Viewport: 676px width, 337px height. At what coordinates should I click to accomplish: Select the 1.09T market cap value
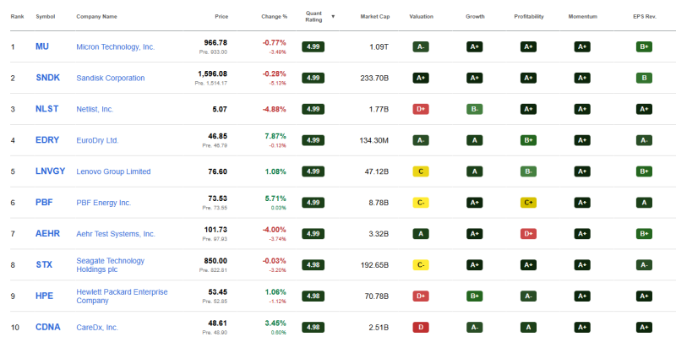coord(379,47)
